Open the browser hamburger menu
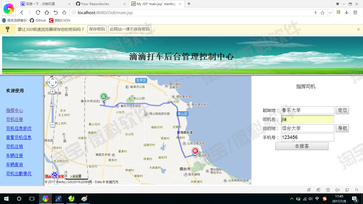This screenshot has width=363, height=204. click(x=355, y=12)
